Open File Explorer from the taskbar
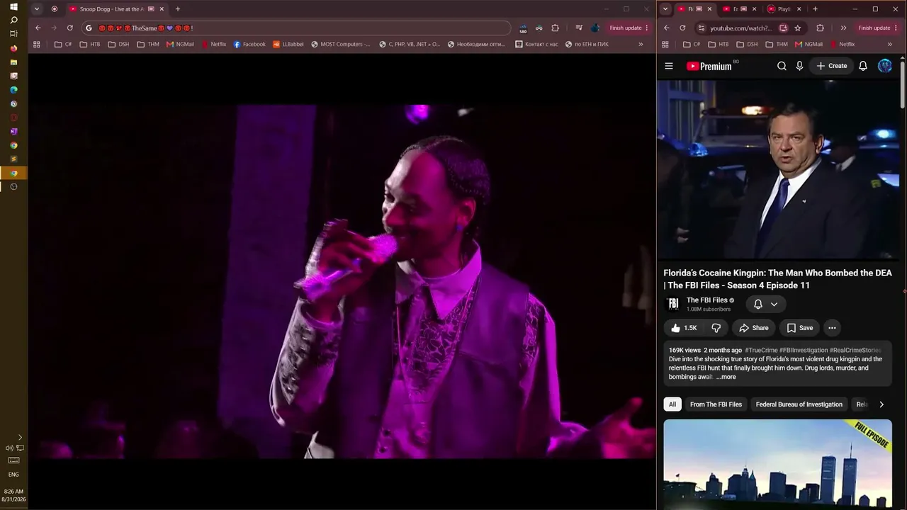Image resolution: width=907 pixels, height=510 pixels. click(x=13, y=62)
